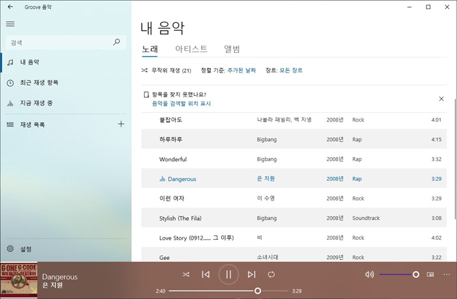Go back using the back arrow
This screenshot has width=457, height=299.
tap(10, 7)
